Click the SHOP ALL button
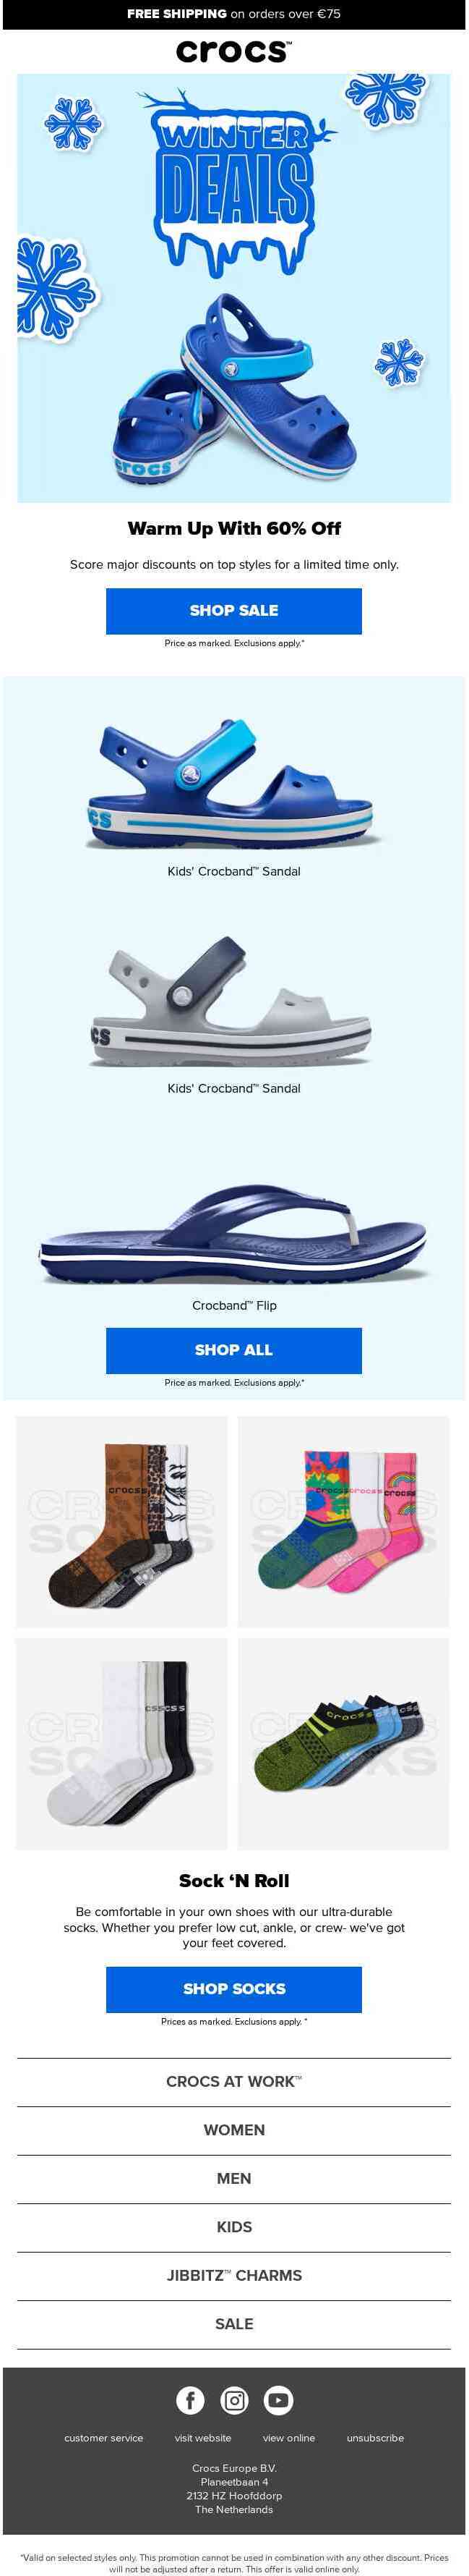 233,1350
